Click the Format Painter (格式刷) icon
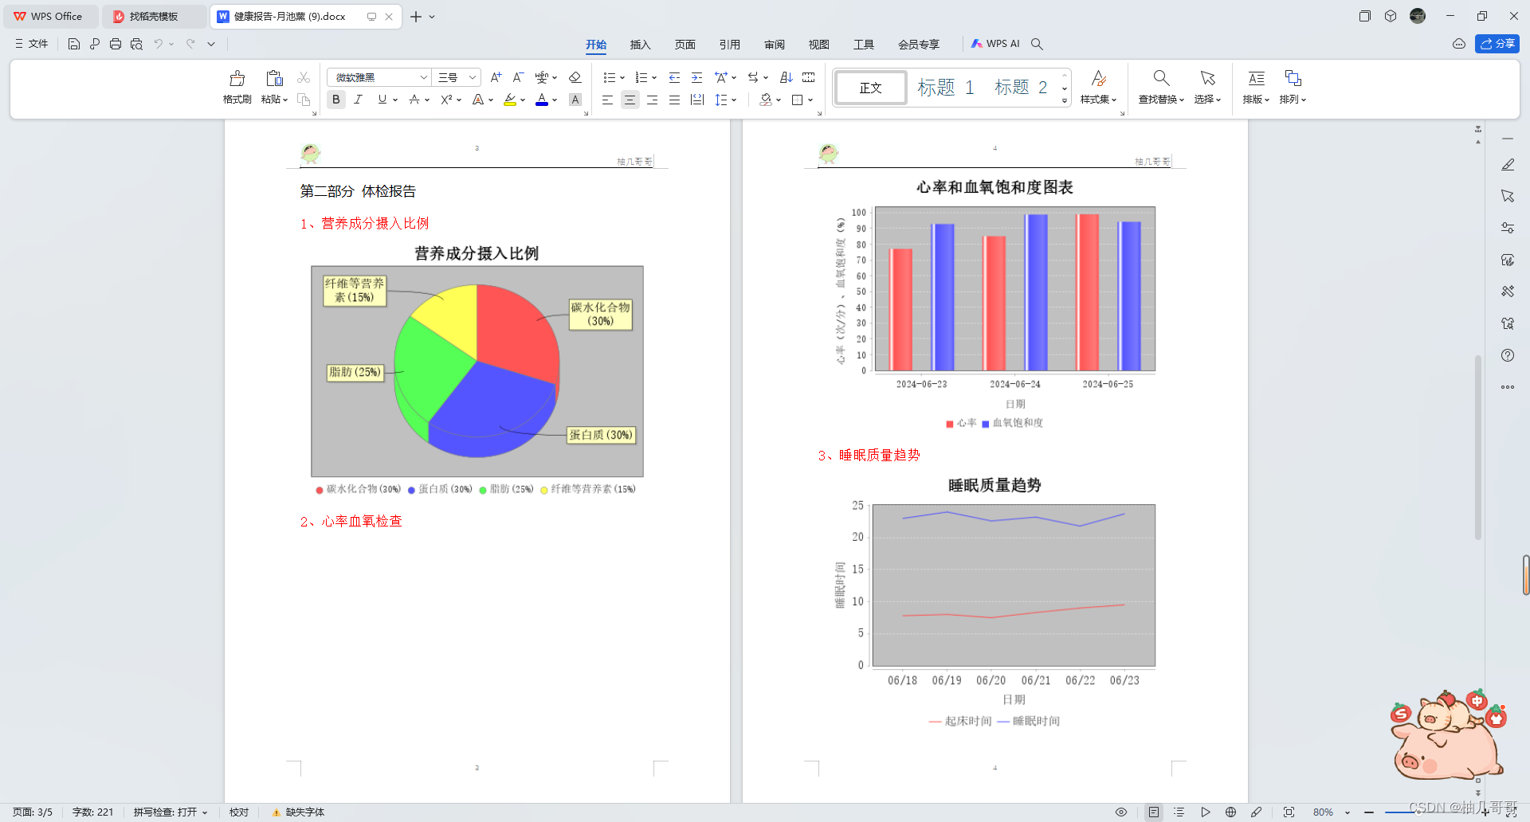The width and height of the screenshot is (1530, 822). tap(237, 78)
